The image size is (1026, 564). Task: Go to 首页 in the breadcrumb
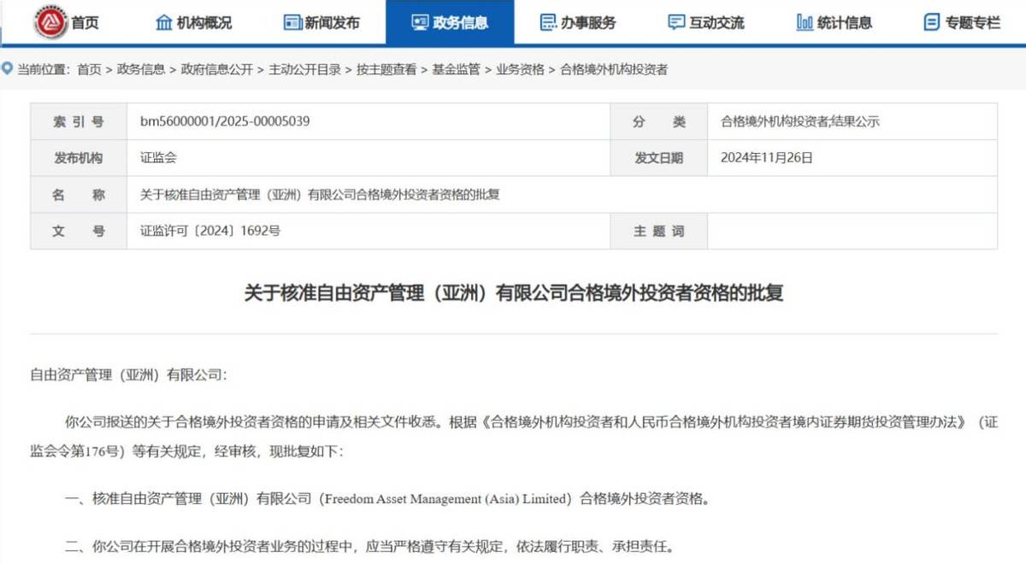[x=89, y=69]
